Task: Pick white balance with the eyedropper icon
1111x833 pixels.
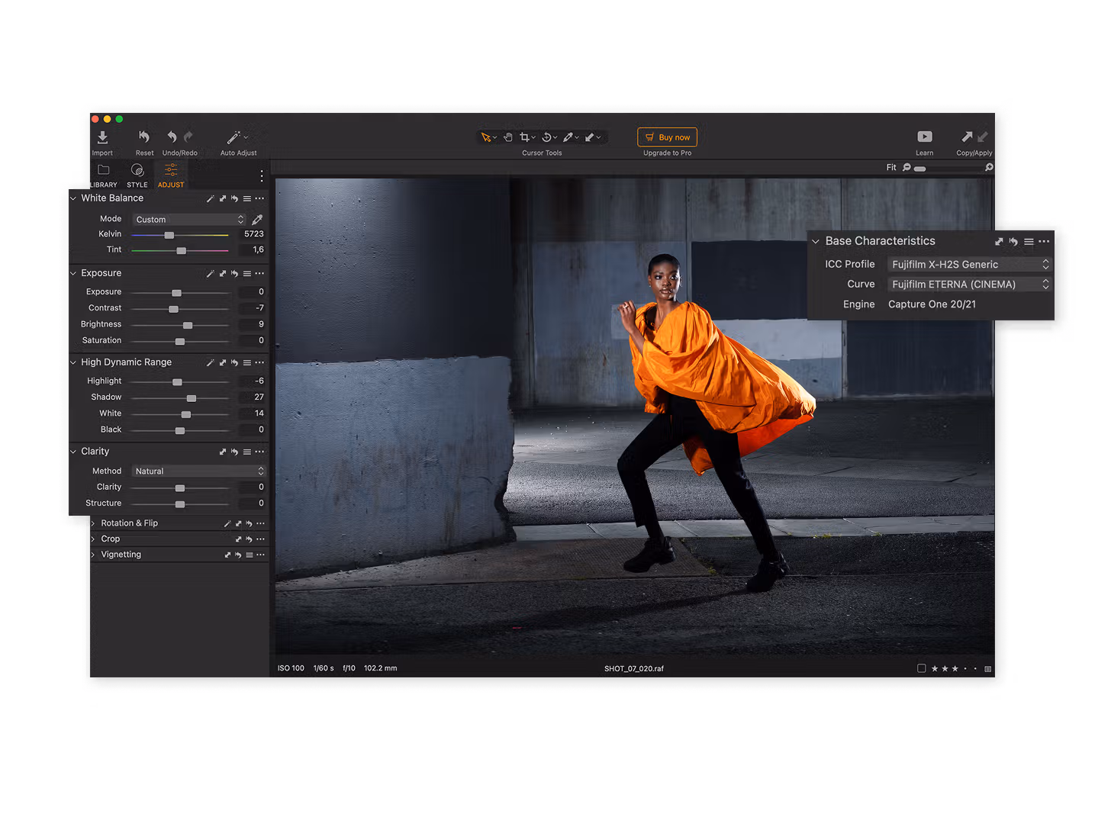Action: [257, 220]
